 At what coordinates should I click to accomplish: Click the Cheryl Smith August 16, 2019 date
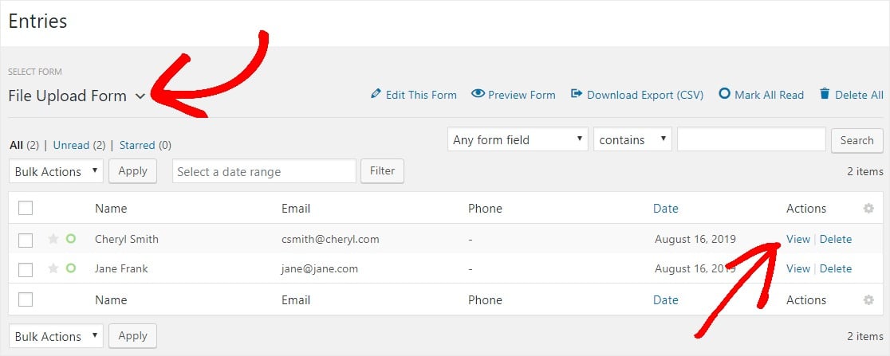pyautogui.click(x=695, y=239)
